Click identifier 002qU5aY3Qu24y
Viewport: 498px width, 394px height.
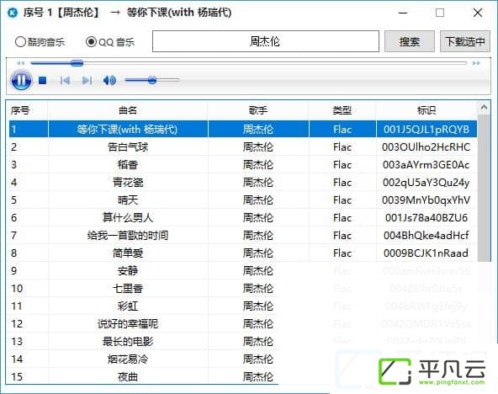tap(426, 183)
